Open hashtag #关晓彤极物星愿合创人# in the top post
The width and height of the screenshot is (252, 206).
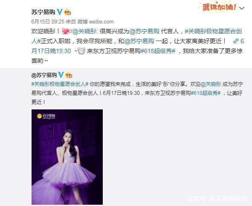(x=137, y=36)
